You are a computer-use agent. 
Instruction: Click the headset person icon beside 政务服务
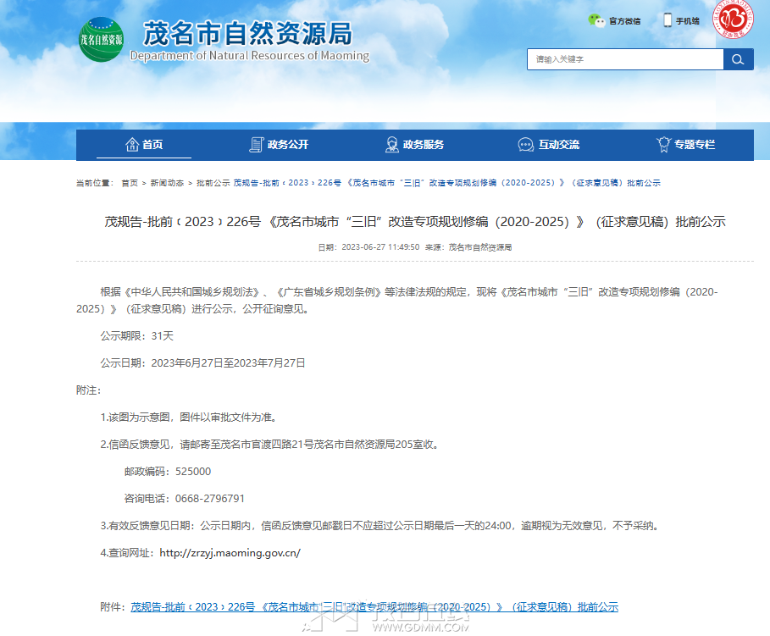tap(392, 144)
